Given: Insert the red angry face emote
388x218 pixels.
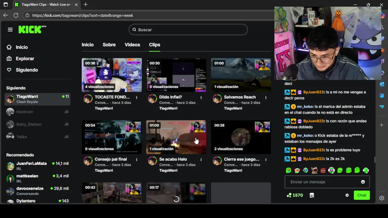Looking at the screenshot, I should 323,170.
